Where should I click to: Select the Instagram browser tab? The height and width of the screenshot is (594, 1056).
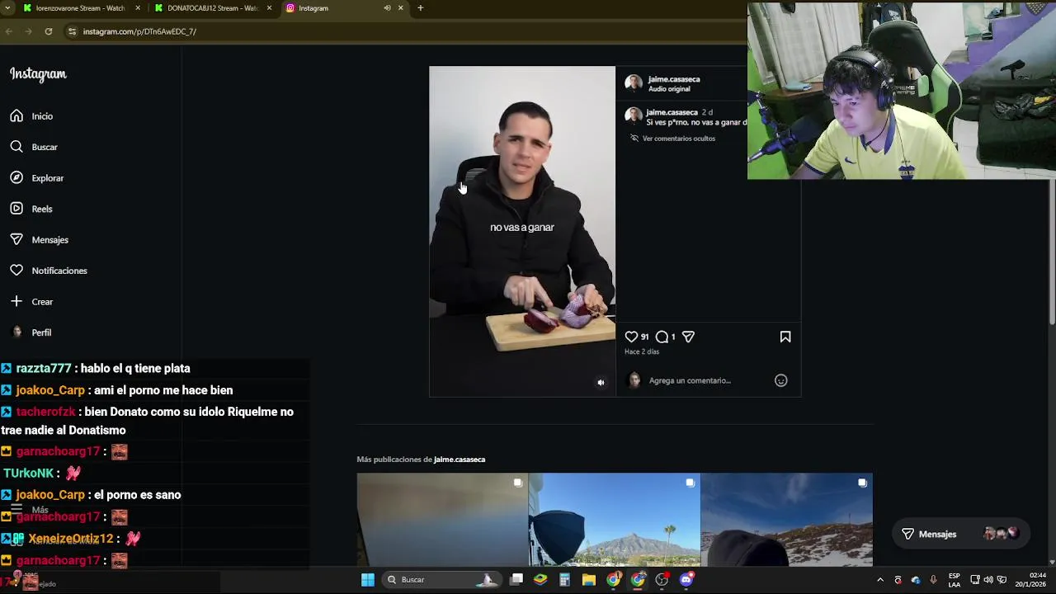click(330, 8)
